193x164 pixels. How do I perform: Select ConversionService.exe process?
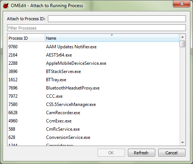pos(68,137)
